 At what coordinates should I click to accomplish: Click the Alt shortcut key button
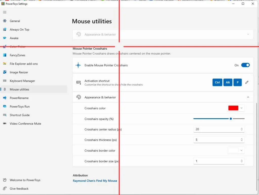(228, 82)
